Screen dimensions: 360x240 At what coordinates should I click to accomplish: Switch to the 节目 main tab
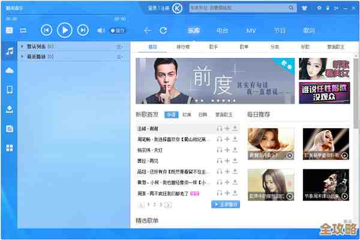point(280,31)
